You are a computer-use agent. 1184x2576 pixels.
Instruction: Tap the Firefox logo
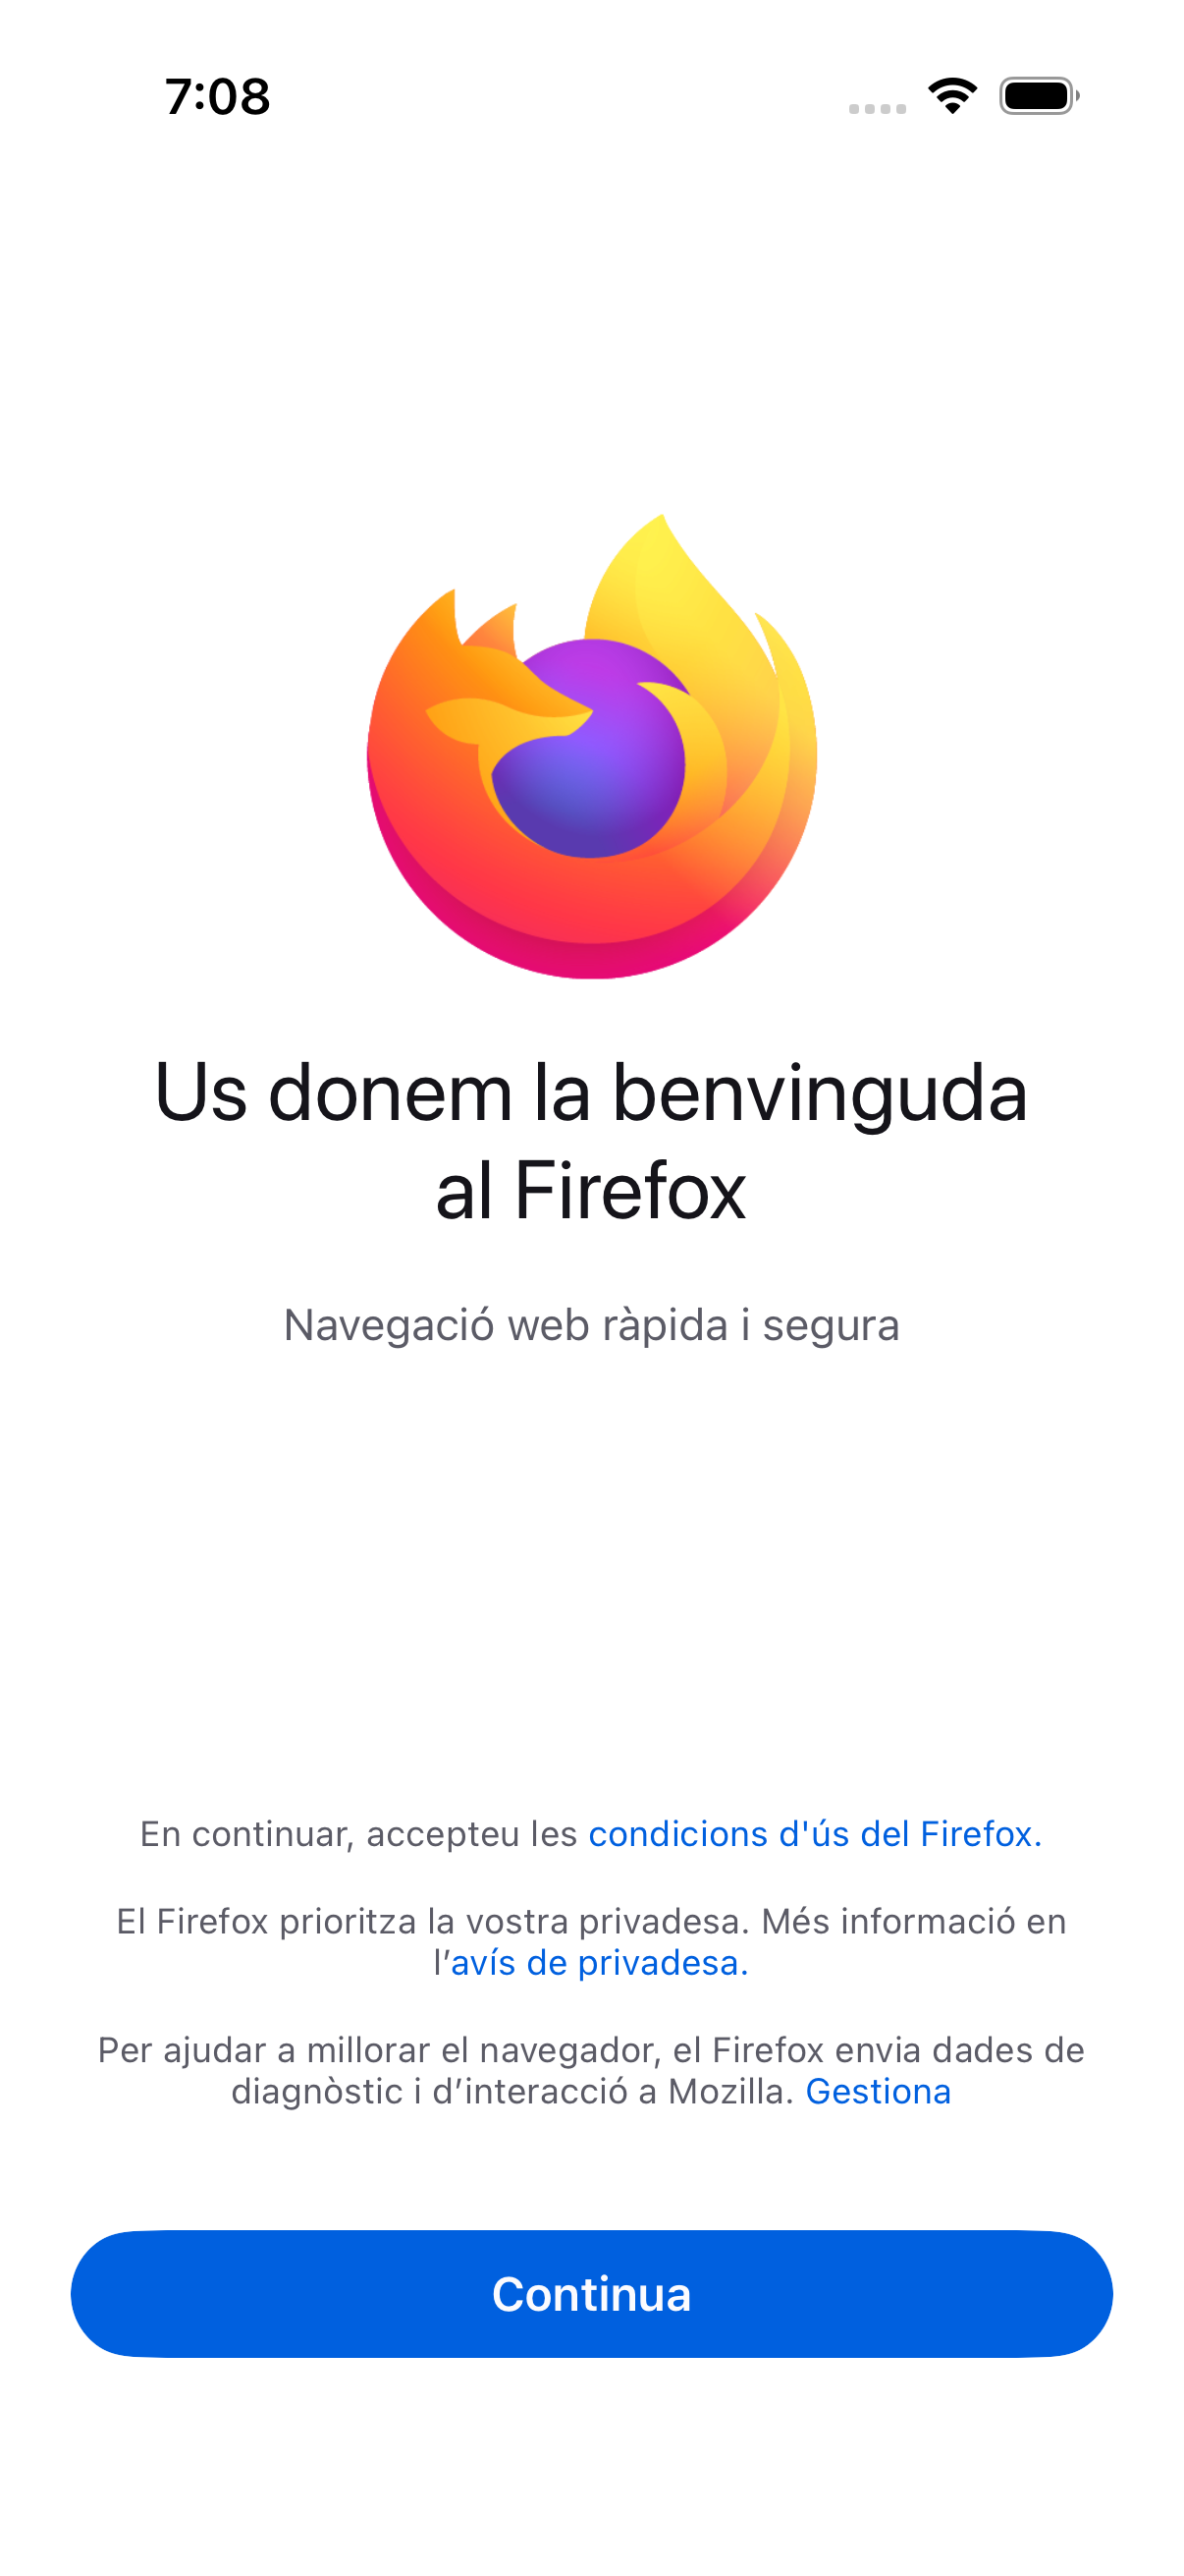[x=591, y=746]
